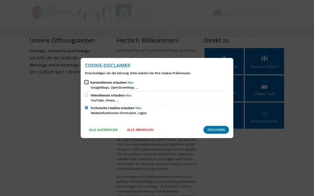
Task: Click the Direkt zu heading
Action: (217, 40)
